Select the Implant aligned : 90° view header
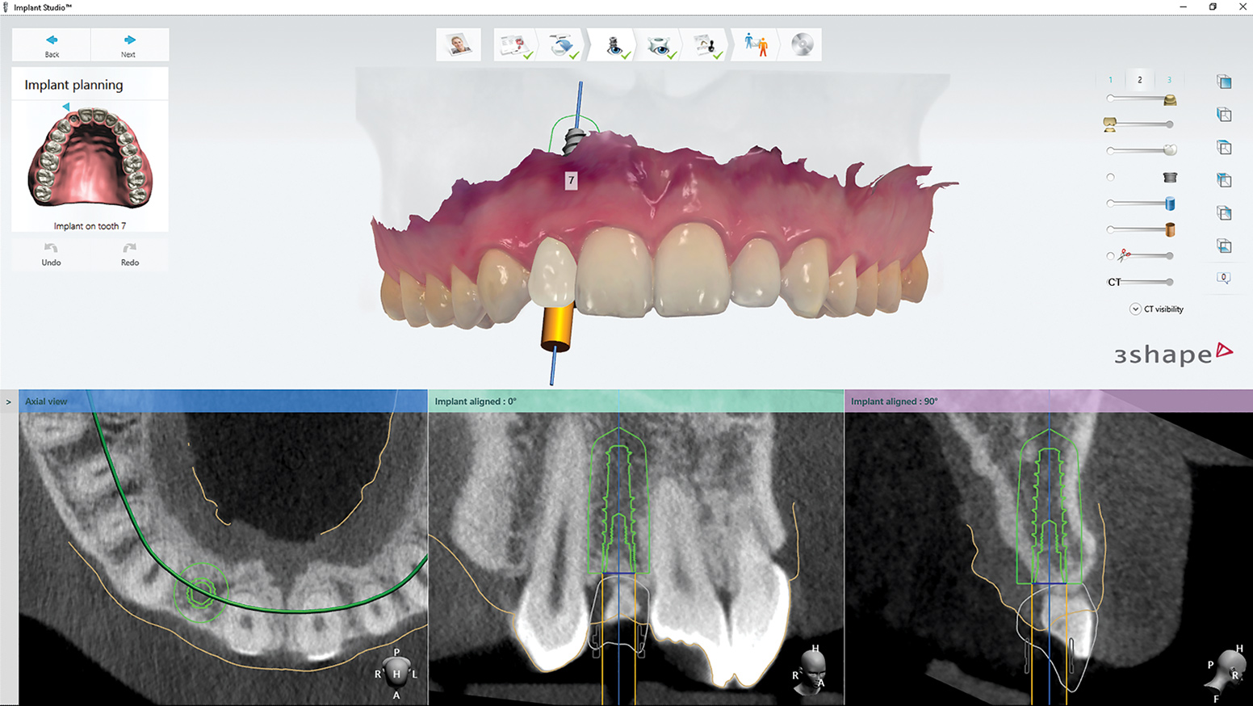Screen dimensions: 1253x706 895,401
